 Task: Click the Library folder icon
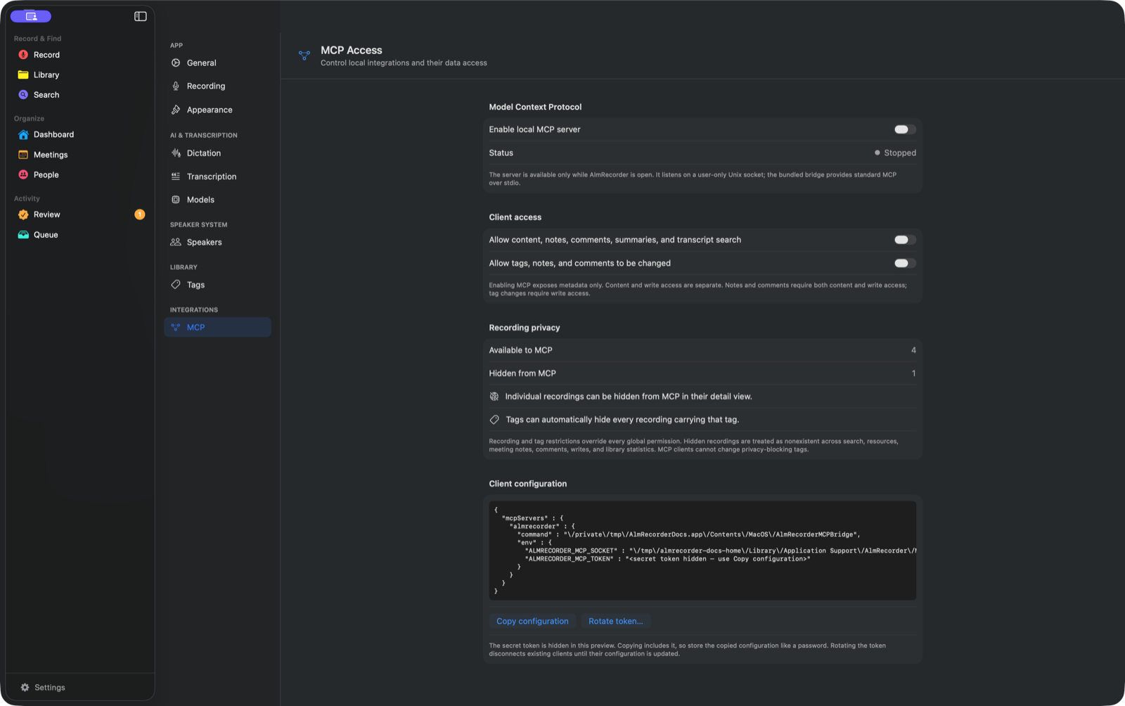pos(23,75)
